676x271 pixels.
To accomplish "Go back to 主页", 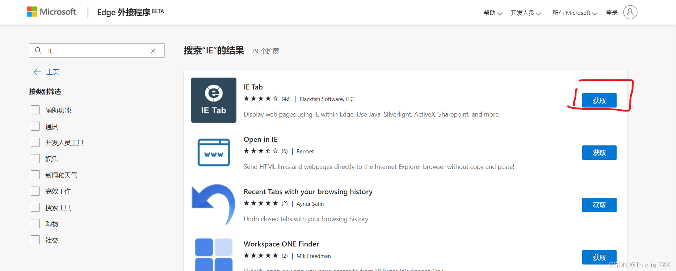I will [53, 72].
